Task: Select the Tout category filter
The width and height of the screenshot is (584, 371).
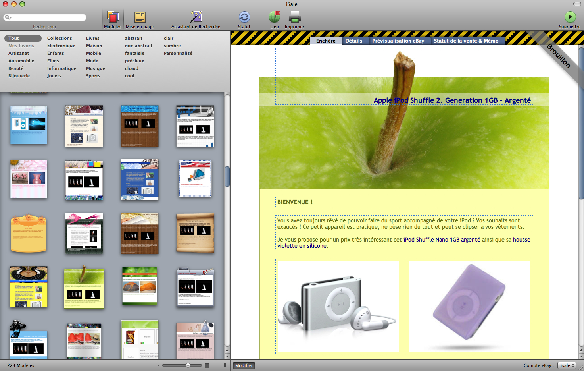Action: point(23,38)
